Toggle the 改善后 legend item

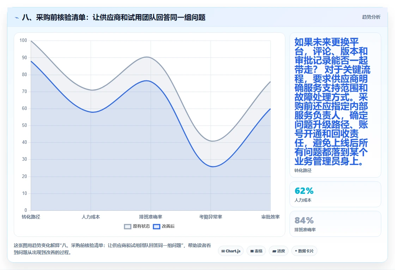point(164,226)
